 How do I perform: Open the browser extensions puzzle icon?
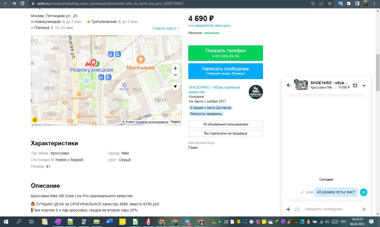click(349, 3)
